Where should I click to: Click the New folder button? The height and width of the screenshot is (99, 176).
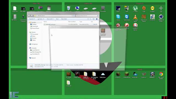pos(64,19)
